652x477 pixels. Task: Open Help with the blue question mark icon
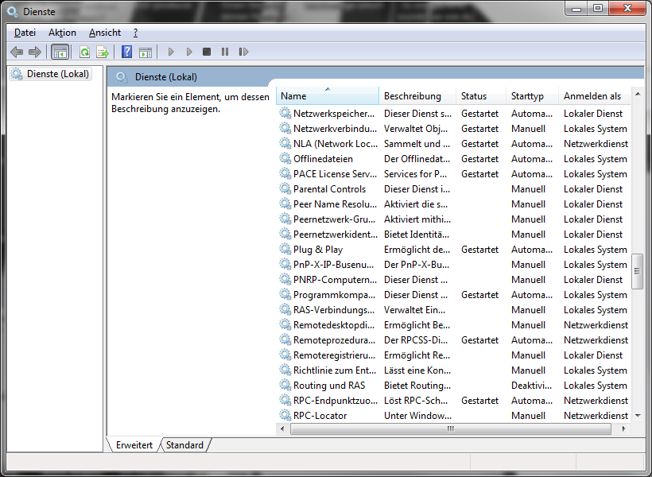(126, 52)
